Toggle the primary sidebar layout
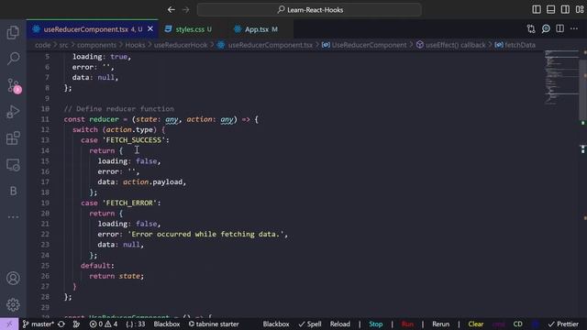 (537, 9)
